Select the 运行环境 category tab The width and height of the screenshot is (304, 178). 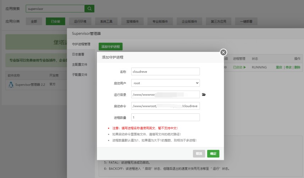click(80, 21)
